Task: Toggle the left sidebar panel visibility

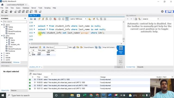Action: point(167,11)
